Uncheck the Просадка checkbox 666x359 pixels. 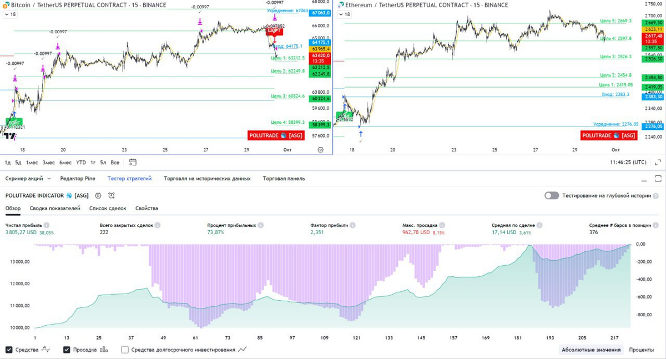point(67,350)
